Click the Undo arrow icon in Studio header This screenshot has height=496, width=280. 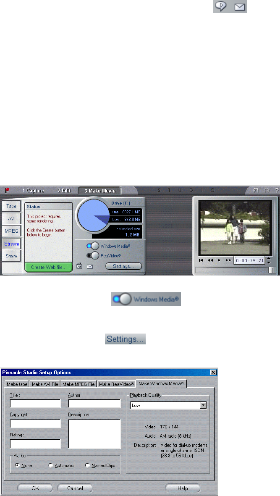click(256, 190)
